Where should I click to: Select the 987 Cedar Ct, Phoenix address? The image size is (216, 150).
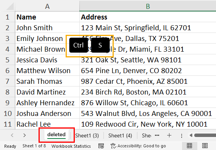tap(148, 81)
